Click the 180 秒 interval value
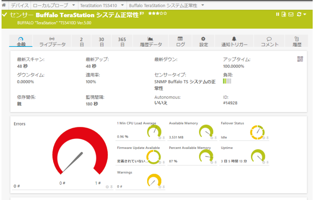The image size is (315, 200). [92, 104]
